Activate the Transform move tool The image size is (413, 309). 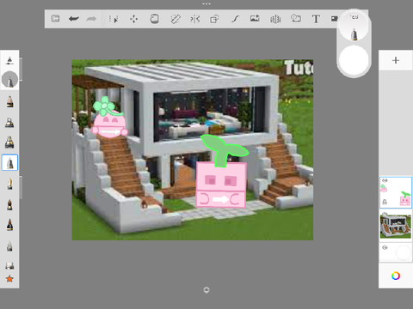click(x=134, y=19)
